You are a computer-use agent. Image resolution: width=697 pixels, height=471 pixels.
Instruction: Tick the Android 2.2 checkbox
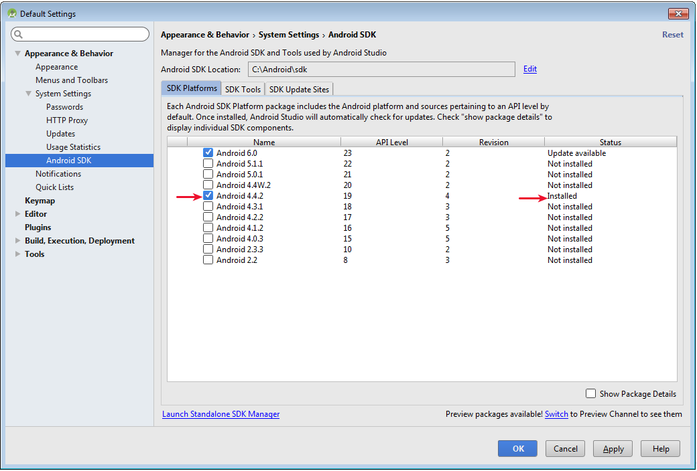(x=208, y=259)
